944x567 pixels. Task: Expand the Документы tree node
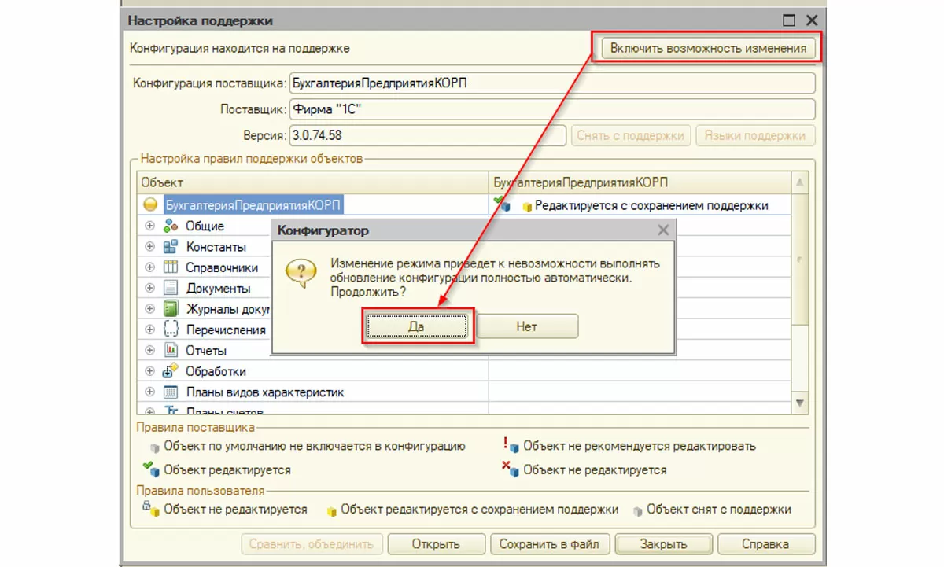tap(150, 288)
